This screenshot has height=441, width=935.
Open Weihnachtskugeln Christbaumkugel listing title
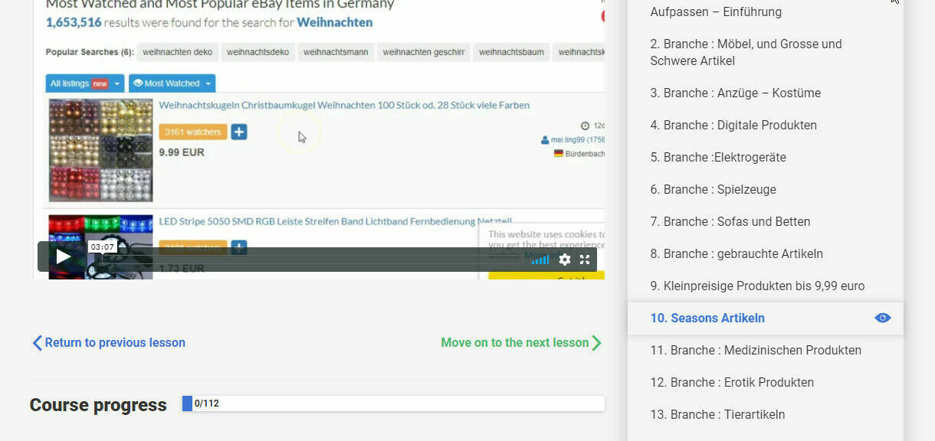pyautogui.click(x=344, y=105)
